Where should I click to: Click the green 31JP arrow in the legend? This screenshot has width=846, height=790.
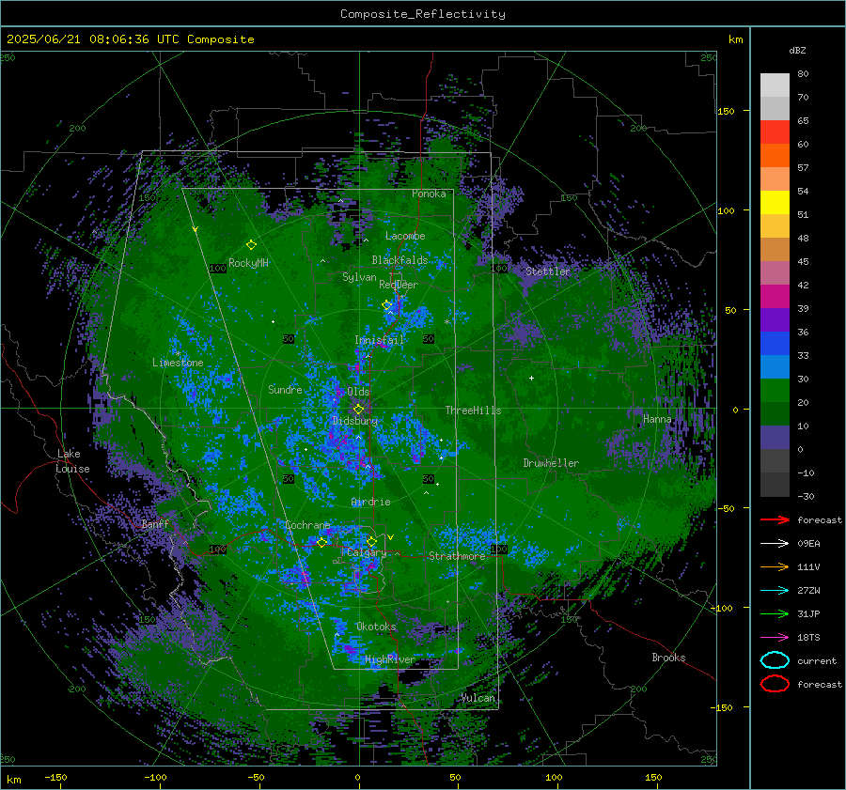775,613
